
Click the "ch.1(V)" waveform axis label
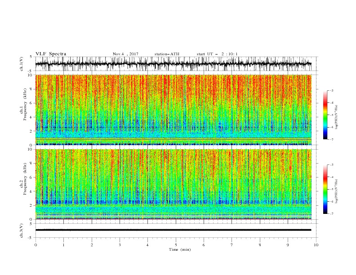[x=22, y=64]
